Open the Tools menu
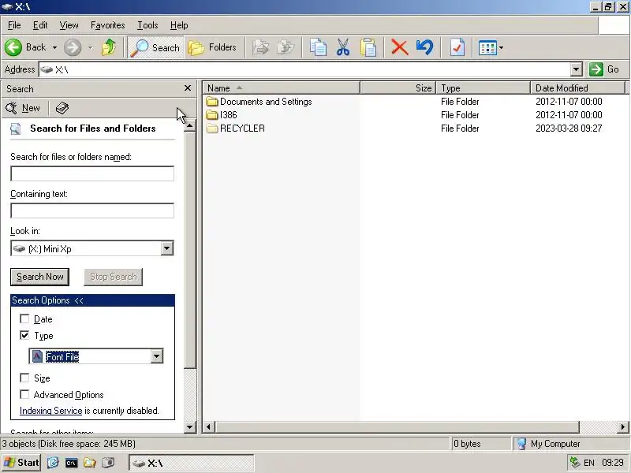This screenshot has width=631, height=473. pyautogui.click(x=147, y=25)
